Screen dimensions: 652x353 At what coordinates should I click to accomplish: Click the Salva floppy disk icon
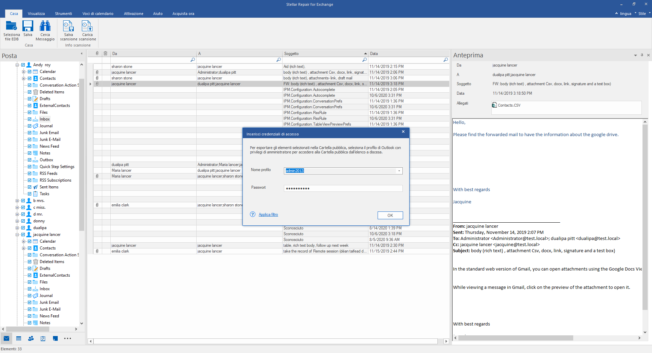tap(28, 26)
